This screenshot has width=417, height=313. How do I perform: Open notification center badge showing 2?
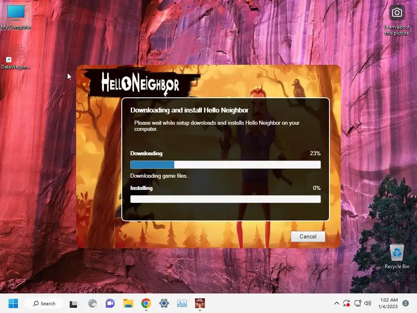coord(405,303)
